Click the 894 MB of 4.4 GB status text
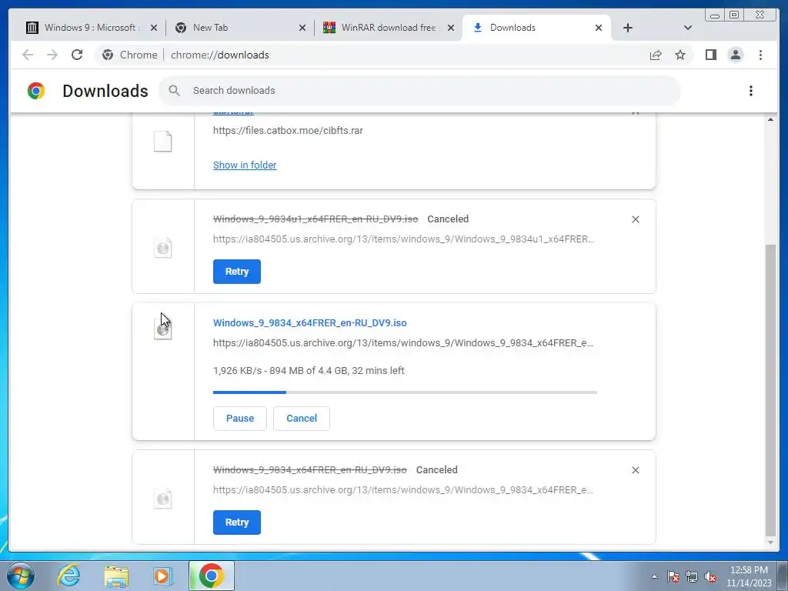The height and width of the screenshot is (591, 788). (x=308, y=370)
